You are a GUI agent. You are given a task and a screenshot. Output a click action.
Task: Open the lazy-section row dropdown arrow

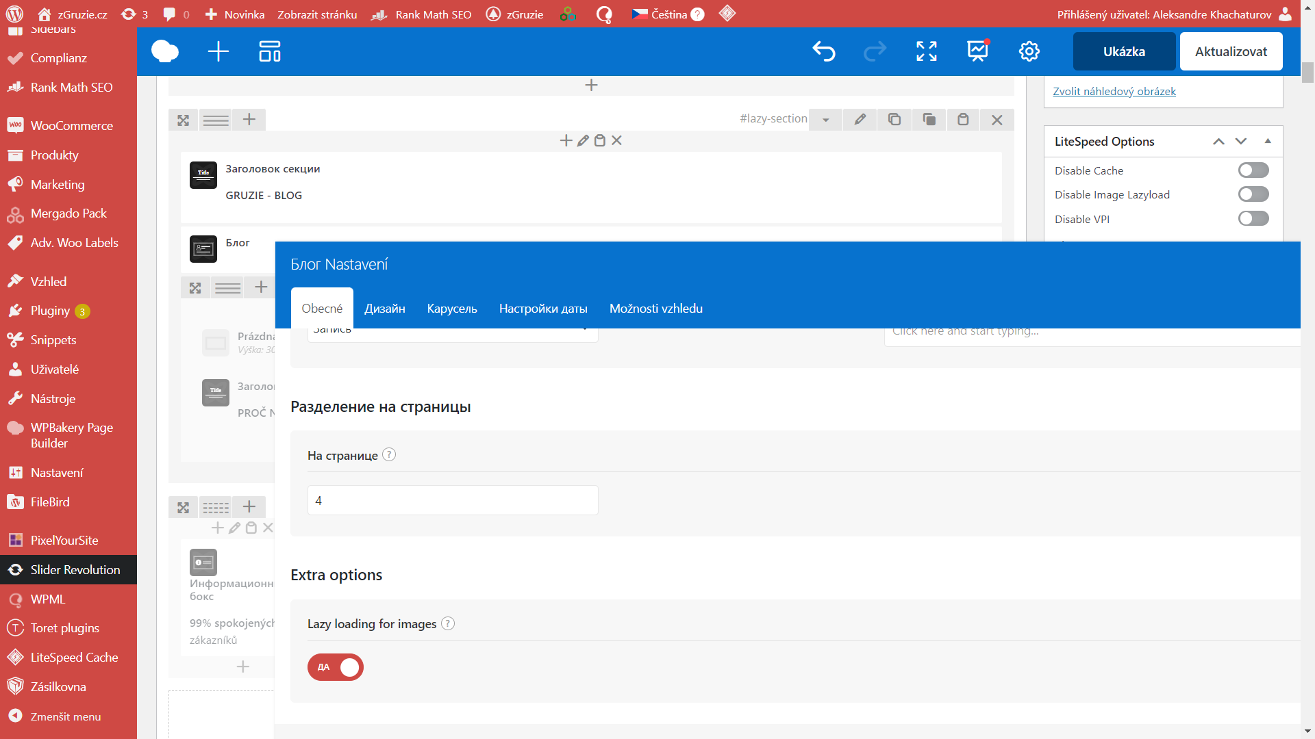pyautogui.click(x=826, y=120)
